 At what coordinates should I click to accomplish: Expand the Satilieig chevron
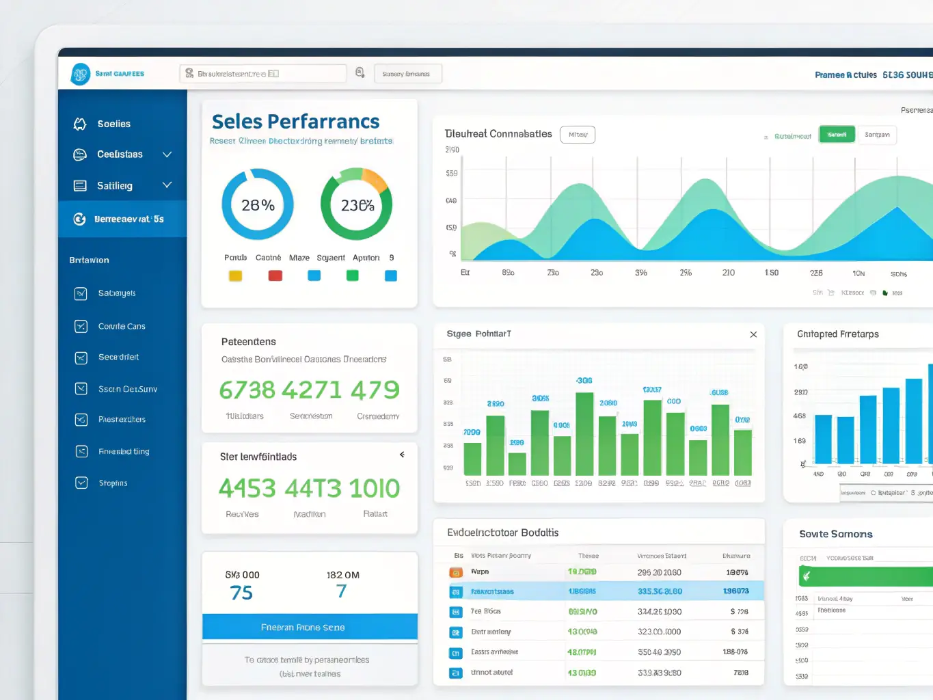pos(167,185)
